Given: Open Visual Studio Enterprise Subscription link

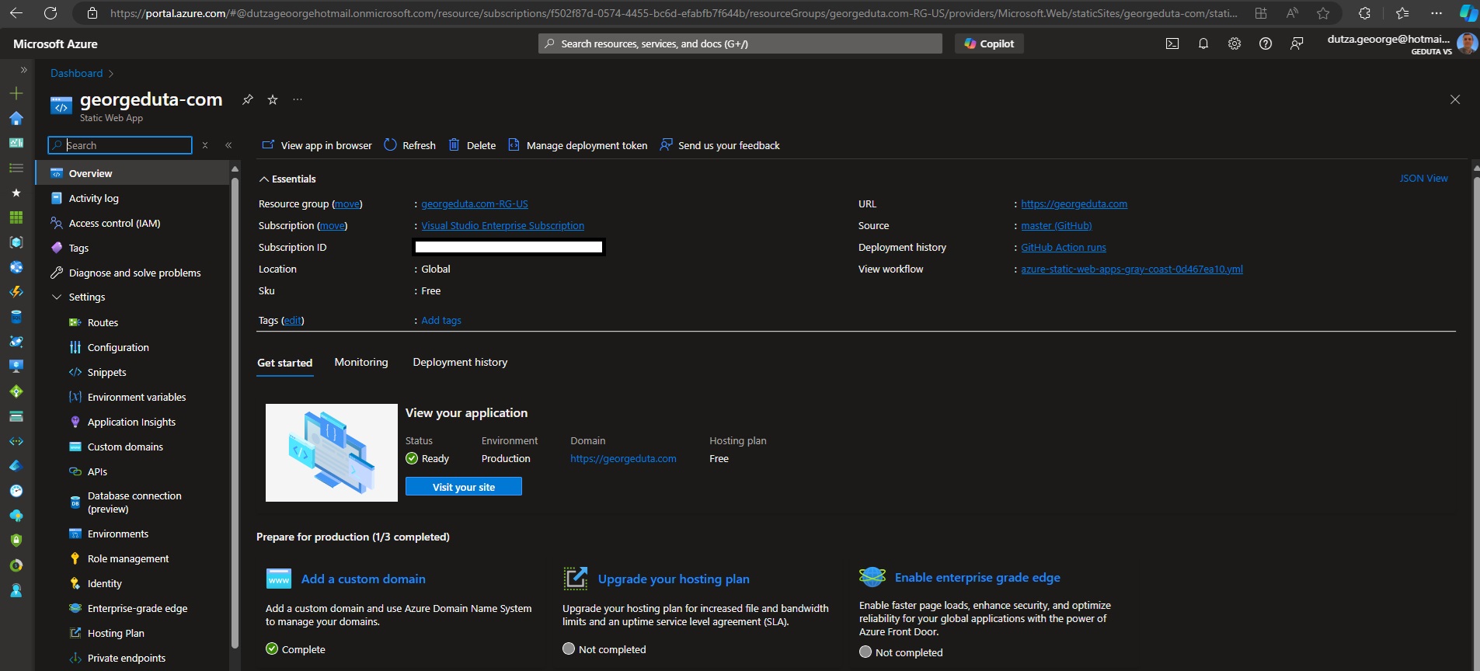Looking at the screenshot, I should (x=503, y=225).
